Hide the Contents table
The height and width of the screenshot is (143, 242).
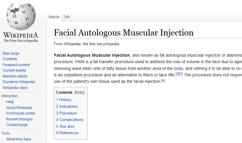click(x=79, y=92)
